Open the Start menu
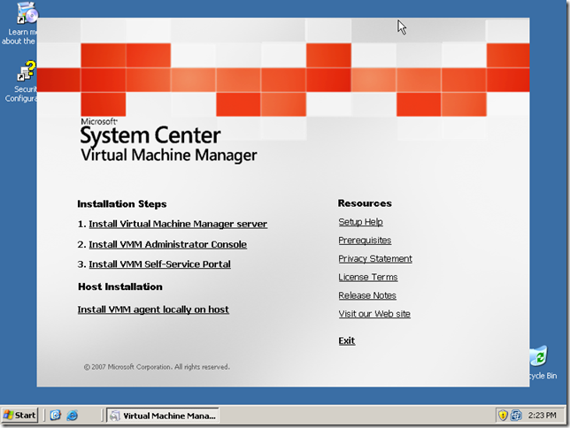This screenshot has width=570, height=428. (19, 415)
